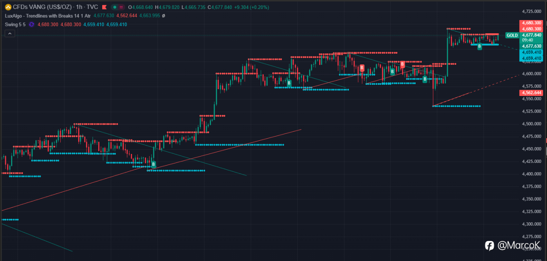Click the 4,275.000 price scale tick
The height and width of the screenshot is (261, 547).
click(x=532, y=237)
